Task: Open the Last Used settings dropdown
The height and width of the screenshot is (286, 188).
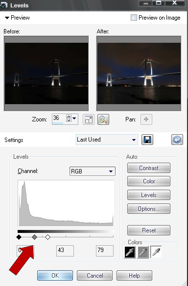Action: coord(107,140)
